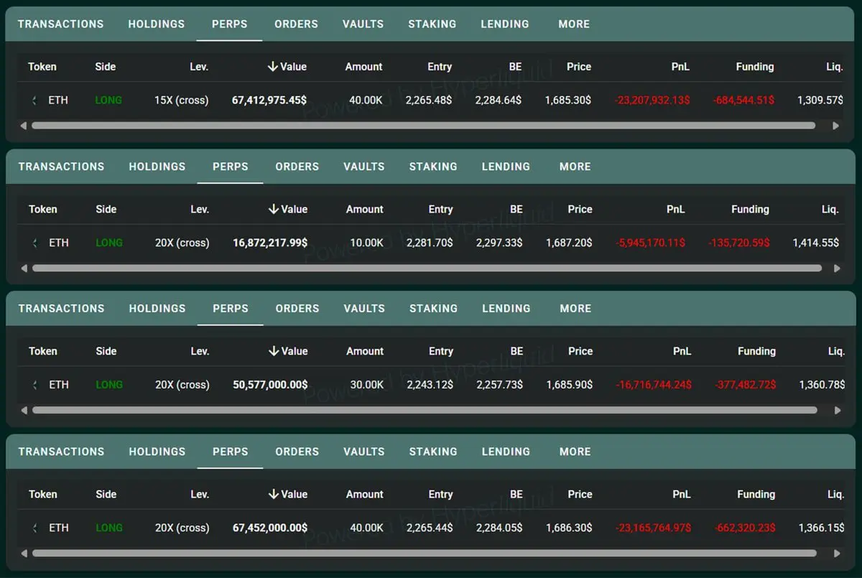
Task: Click the sort arrow above the 16,872,217.99$ value
Action: [273, 209]
